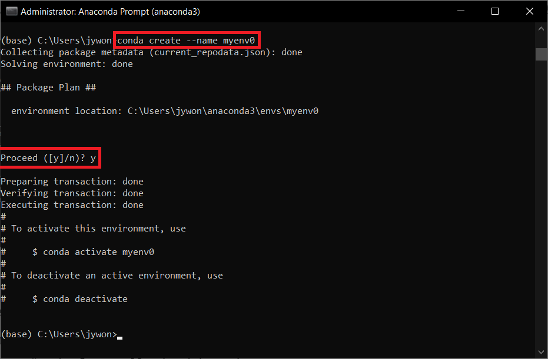Click the Proceed ([y]/n)? prompt line
Viewport: 548px width, 359px height.
(48, 157)
